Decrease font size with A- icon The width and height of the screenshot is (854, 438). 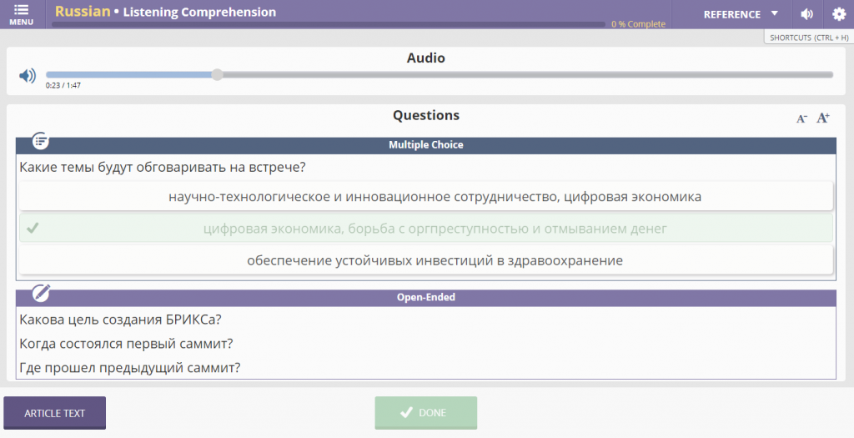tap(801, 118)
